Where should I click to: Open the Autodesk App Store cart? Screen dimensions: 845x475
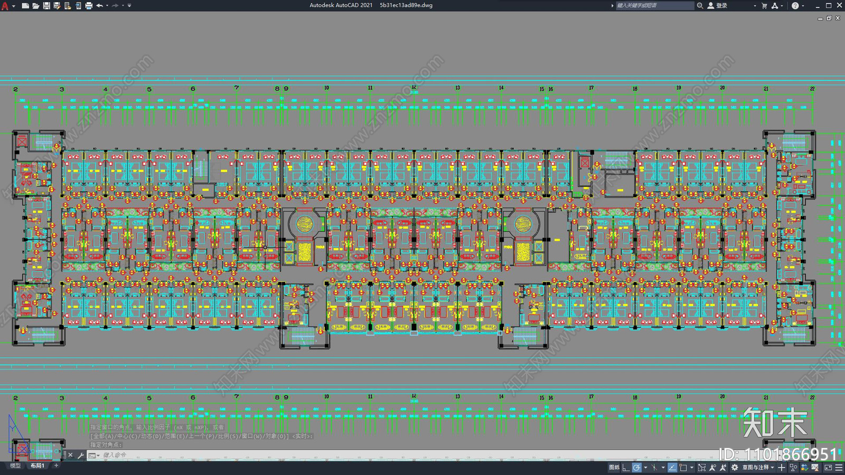click(764, 5)
